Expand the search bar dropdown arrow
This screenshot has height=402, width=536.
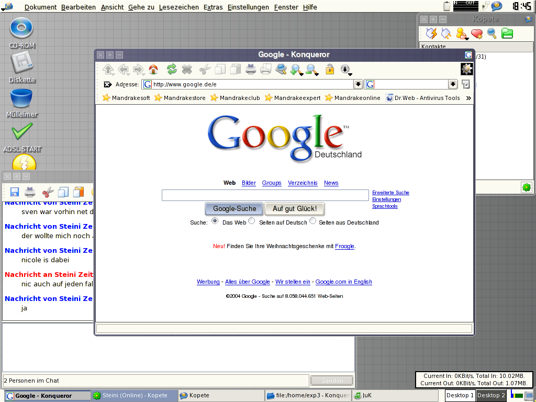(x=453, y=84)
